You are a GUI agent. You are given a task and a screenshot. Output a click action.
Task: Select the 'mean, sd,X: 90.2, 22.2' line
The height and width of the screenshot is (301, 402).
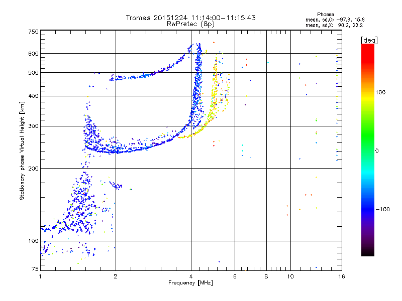tap(334, 25)
